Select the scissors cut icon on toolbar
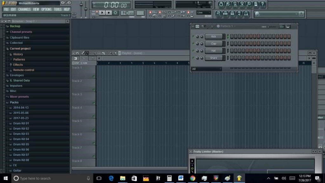This screenshot has height=183, width=325. [242, 4]
